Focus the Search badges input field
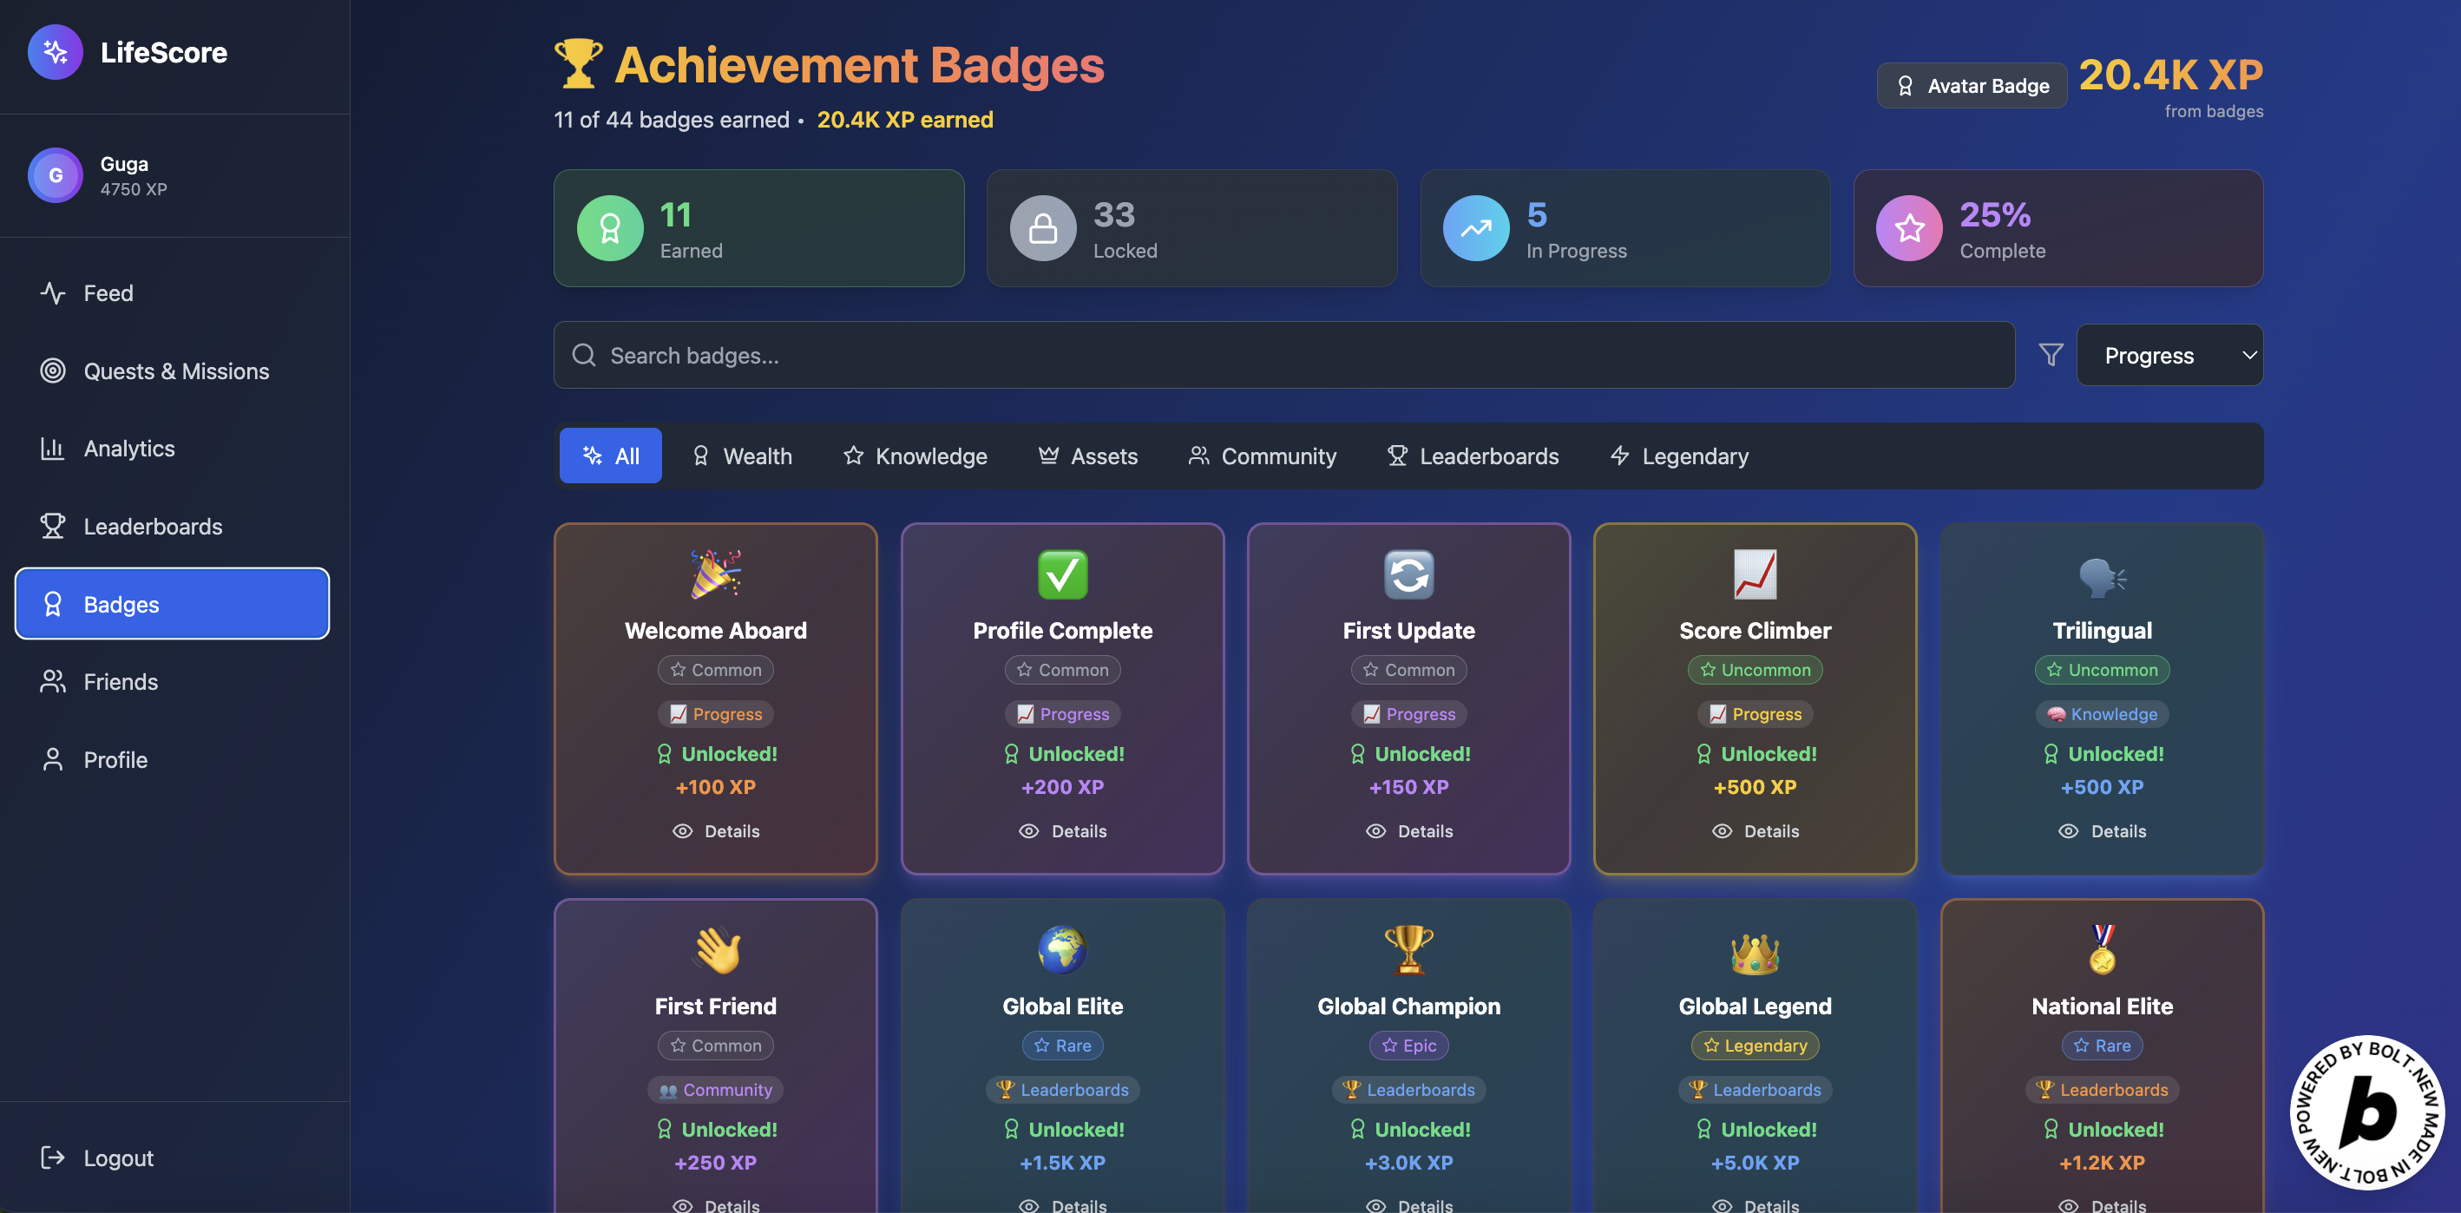Viewport: 2461px width, 1213px height. point(1284,355)
